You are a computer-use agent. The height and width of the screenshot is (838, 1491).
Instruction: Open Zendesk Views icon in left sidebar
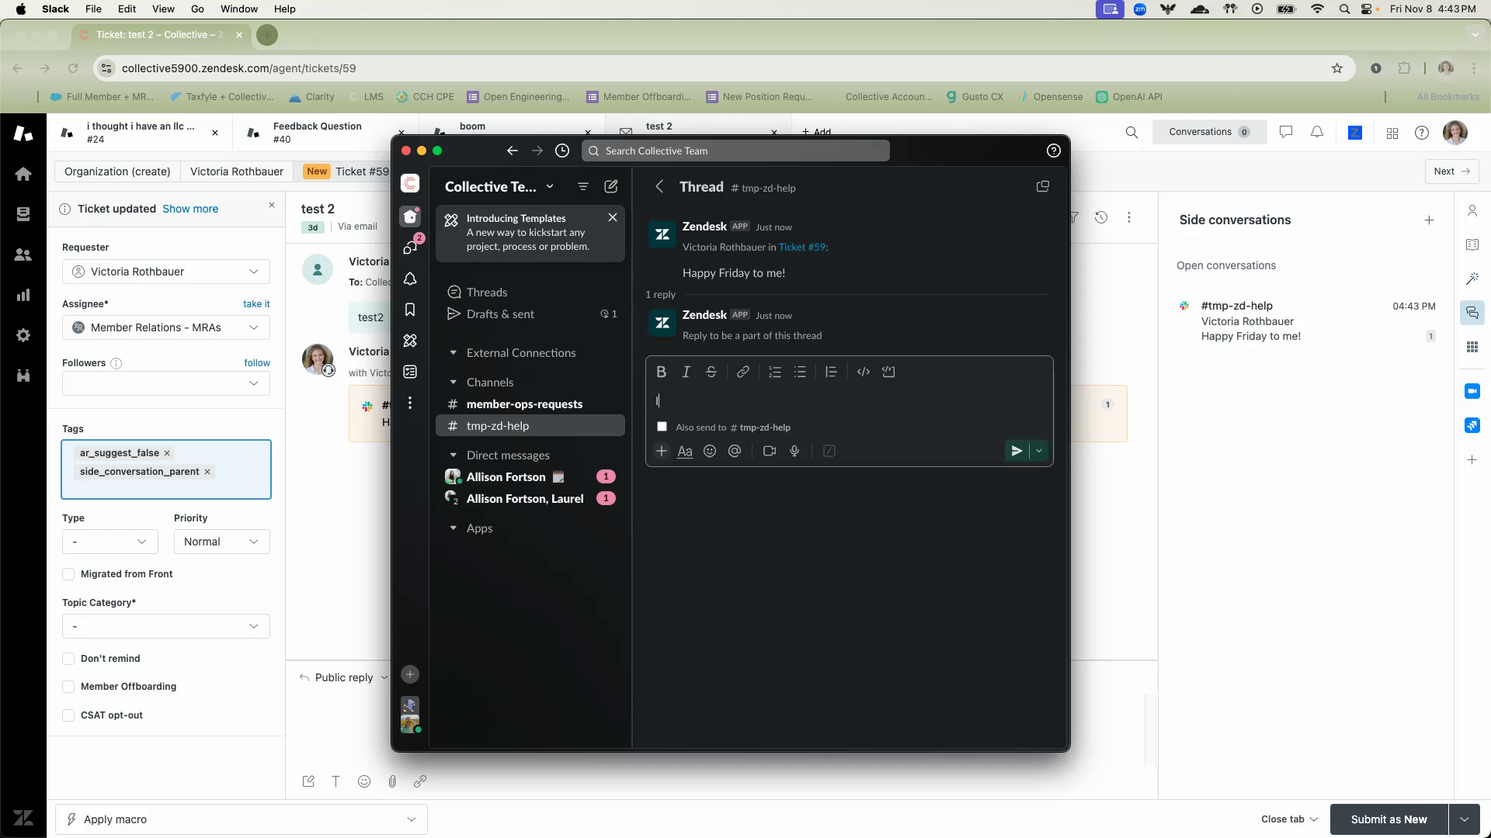(23, 214)
